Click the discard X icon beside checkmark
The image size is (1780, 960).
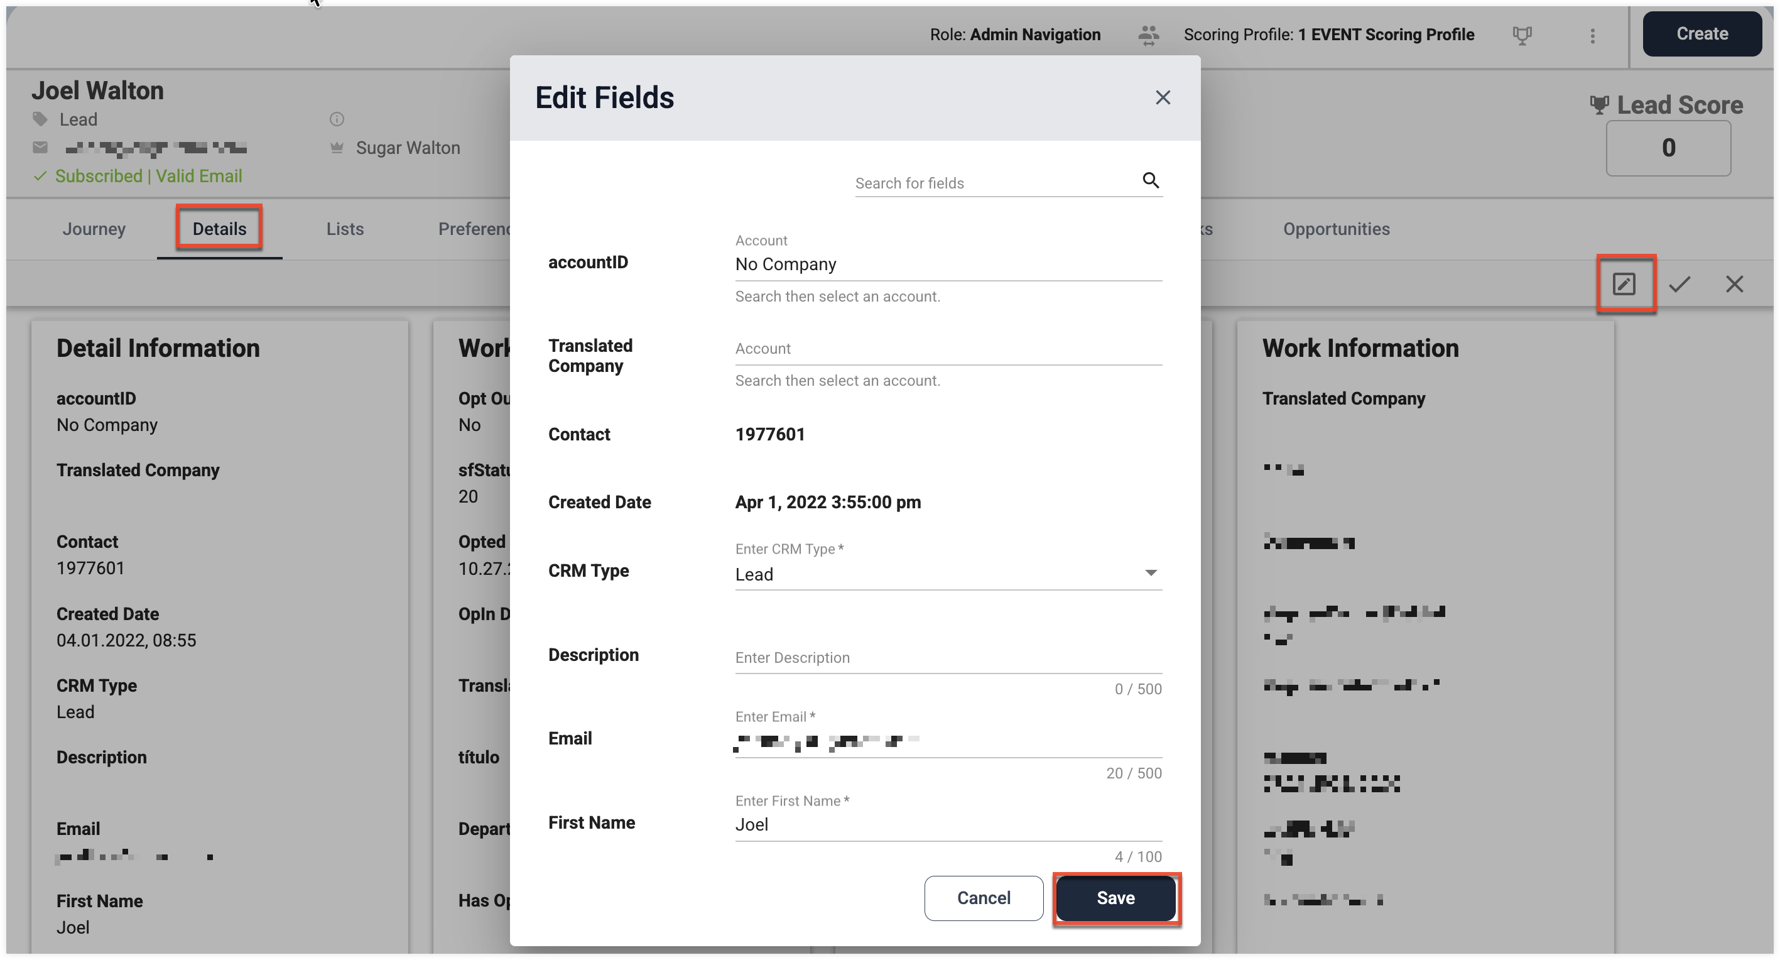point(1734,284)
